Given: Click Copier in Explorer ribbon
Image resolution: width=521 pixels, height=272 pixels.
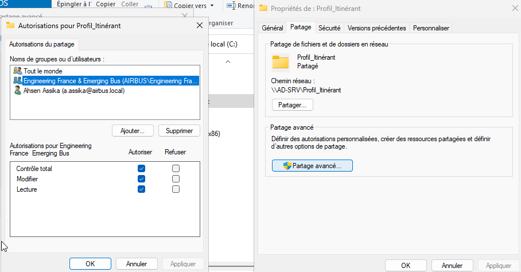Looking at the screenshot, I should 106,5.
